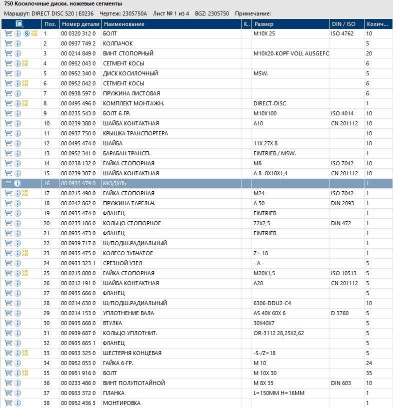Click star icon on КОЛЕСО ЗУБЧАТОЕ row
The image size is (393, 408).
point(25,253)
